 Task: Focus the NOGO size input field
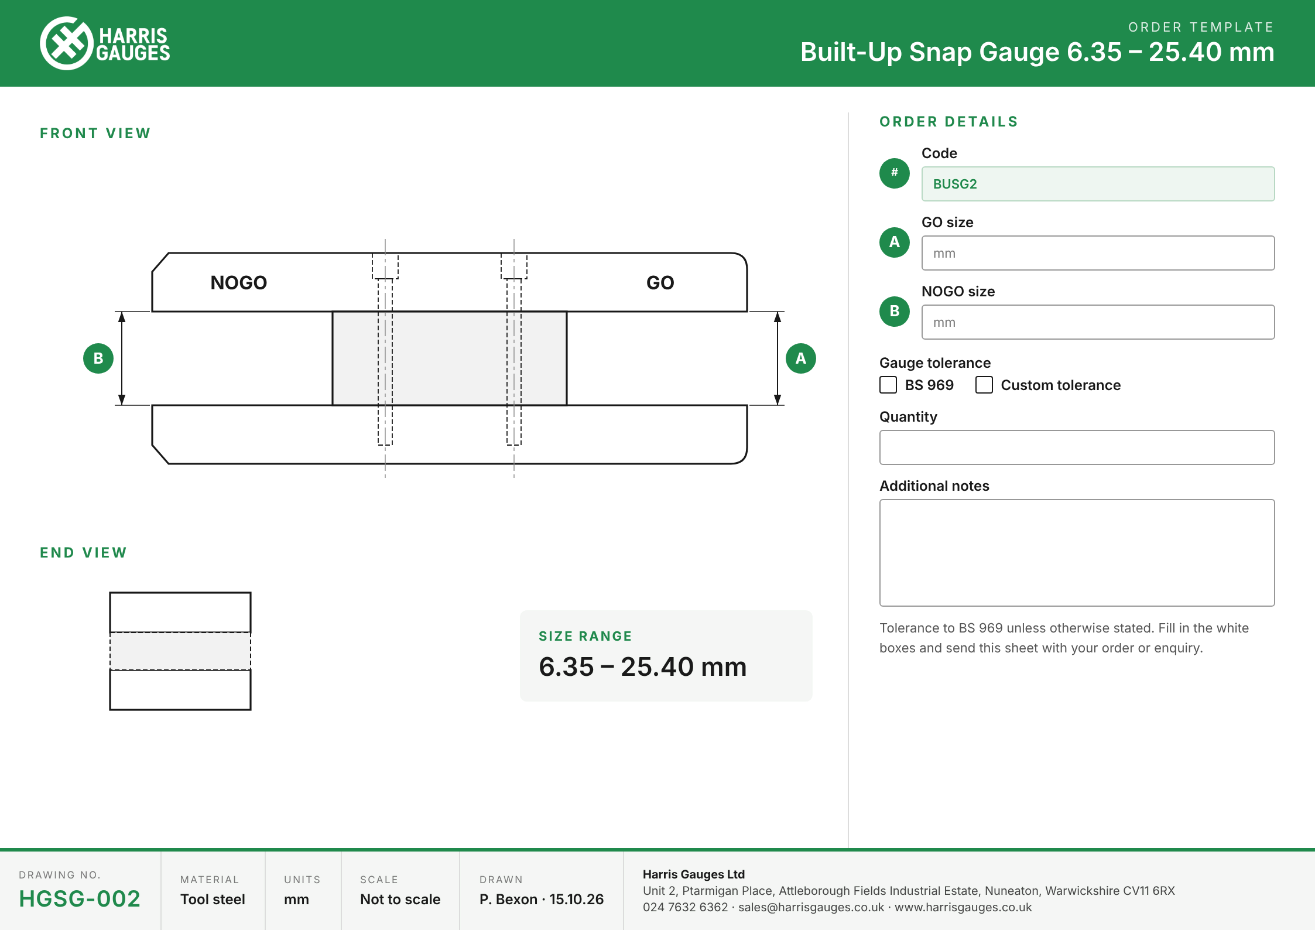click(x=1098, y=322)
